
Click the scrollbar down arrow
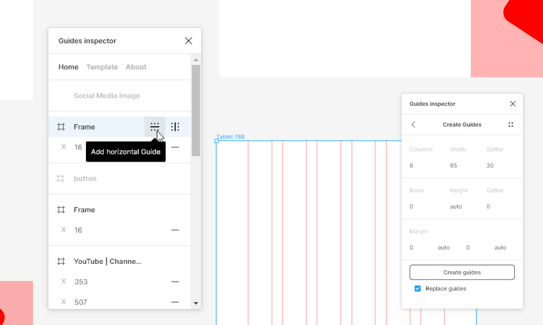[x=196, y=303]
